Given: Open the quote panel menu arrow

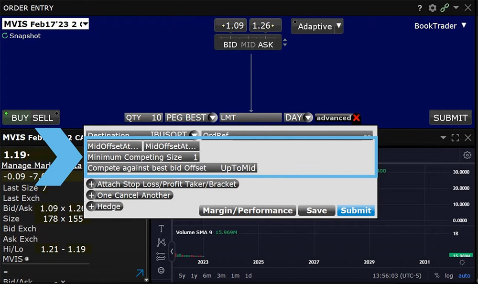Looking at the screenshot, I should (x=443, y=138).
